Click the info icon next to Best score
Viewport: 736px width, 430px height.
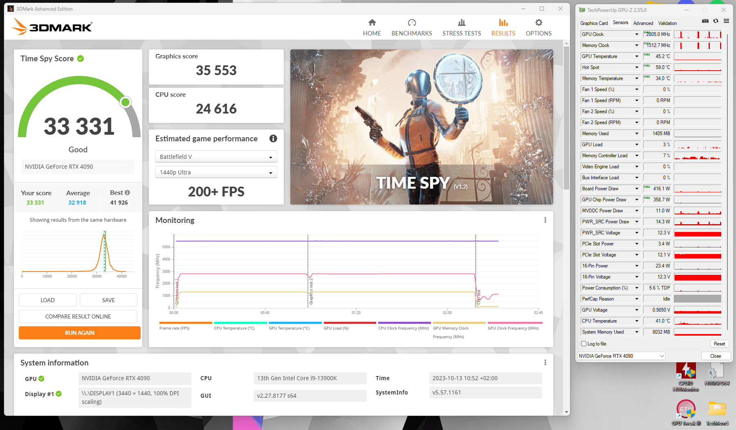click(127, 192)
